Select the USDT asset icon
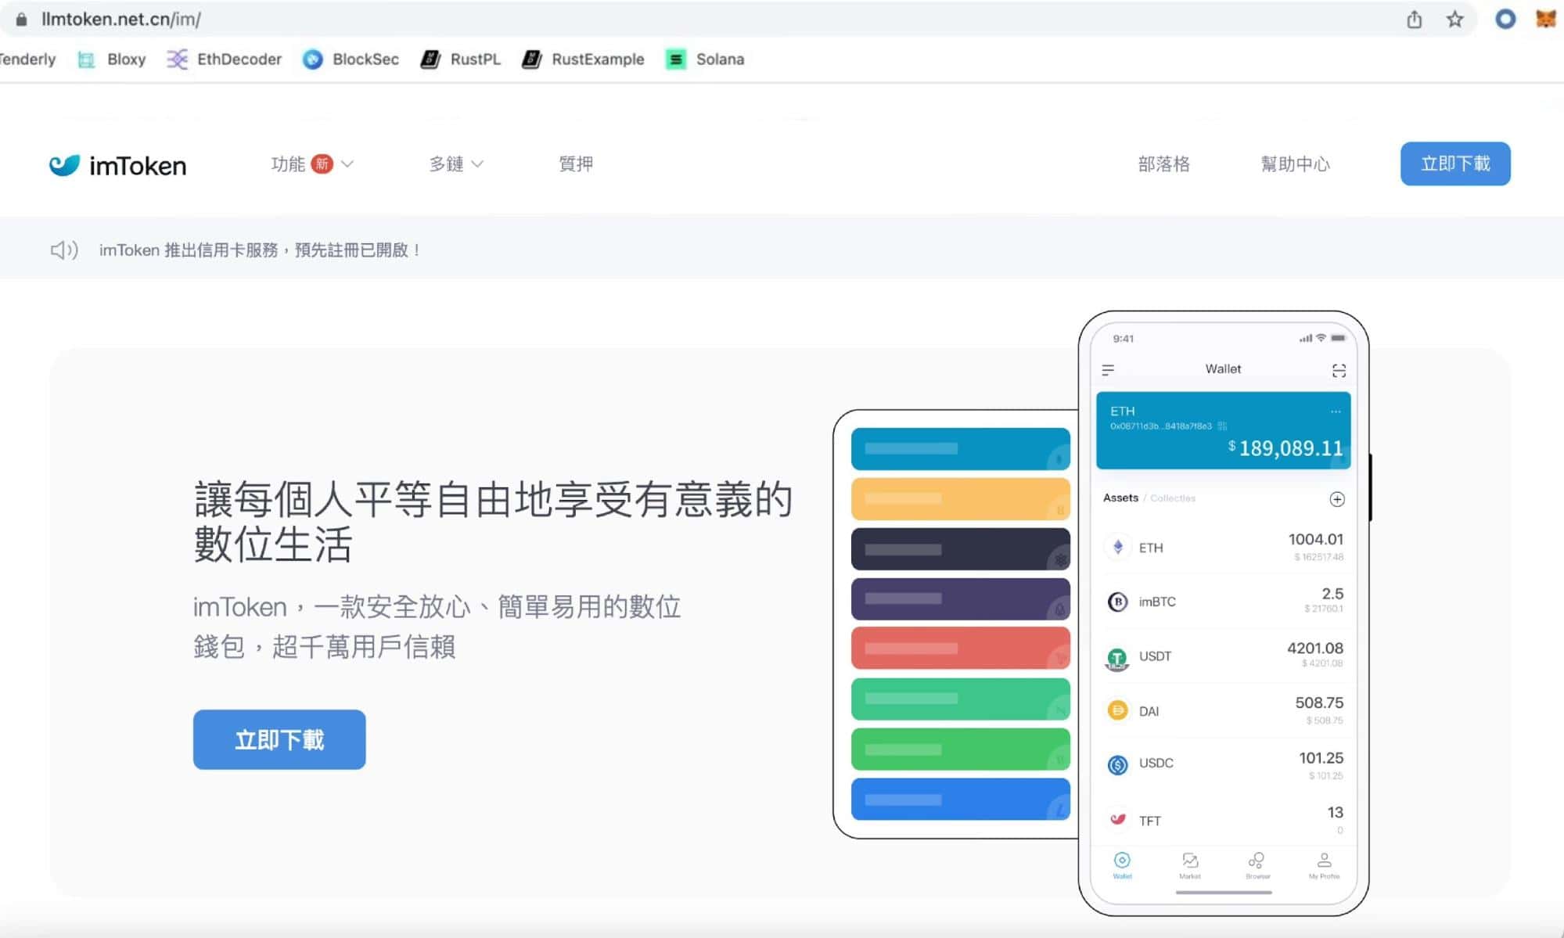 1115,656
